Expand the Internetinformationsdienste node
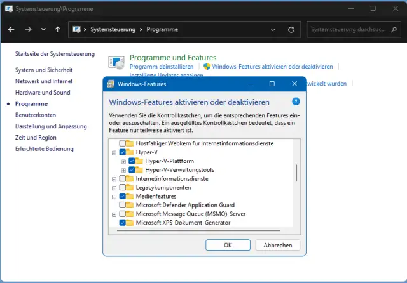 114,179
